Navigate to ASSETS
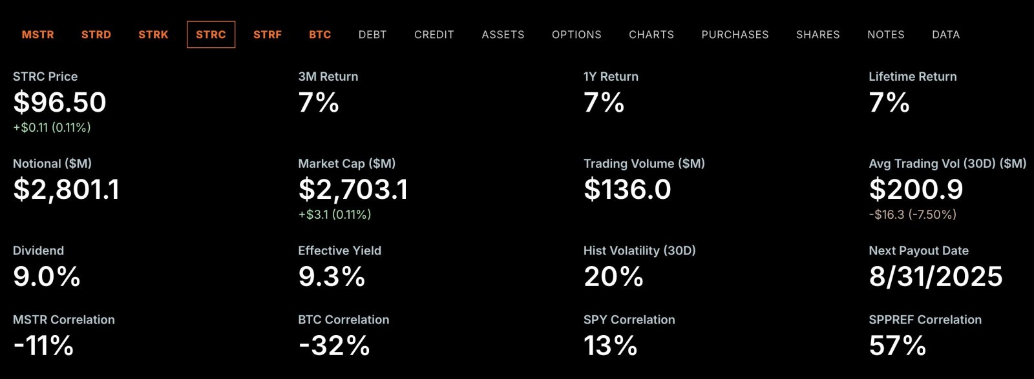Viewport: 1034px width, 379px height. [x=503, y=35]
